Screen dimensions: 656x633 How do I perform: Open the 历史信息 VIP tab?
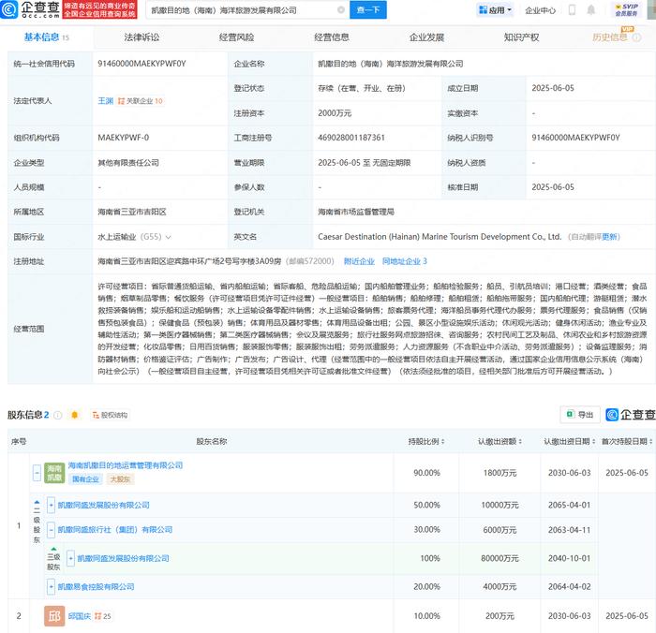tap(609, 37)
